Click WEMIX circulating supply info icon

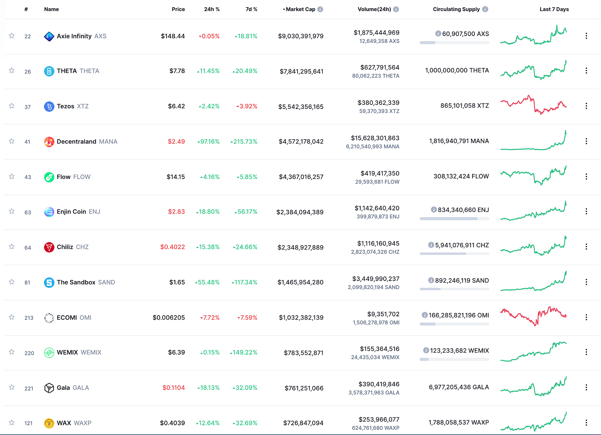426,350
